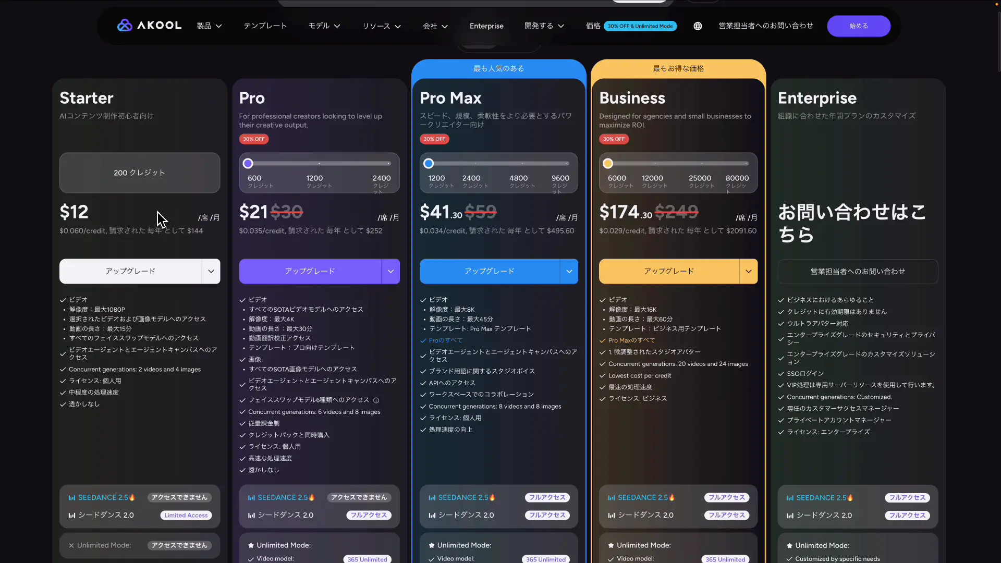
Task: Open 価格 pricing page
Action: click(x=593, y=26)
